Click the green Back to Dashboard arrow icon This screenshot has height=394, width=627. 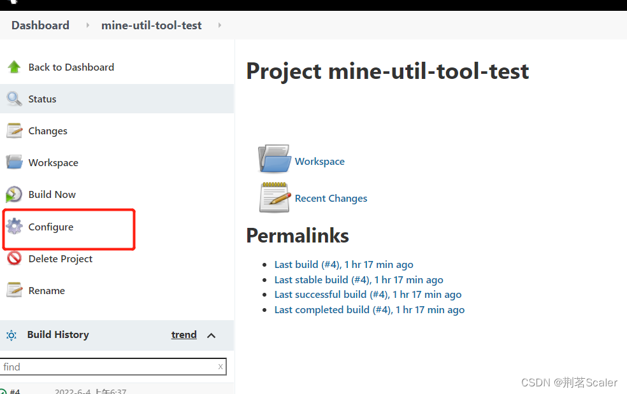(14, 67)
